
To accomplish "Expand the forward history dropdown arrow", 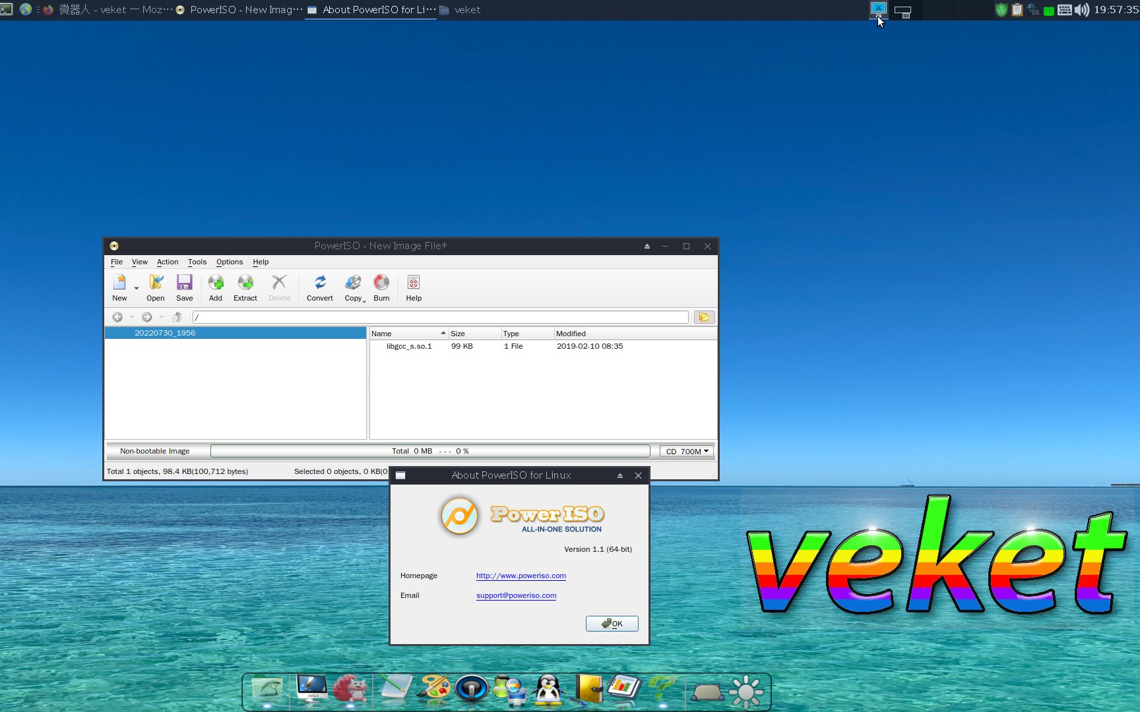I will point(161,317).
